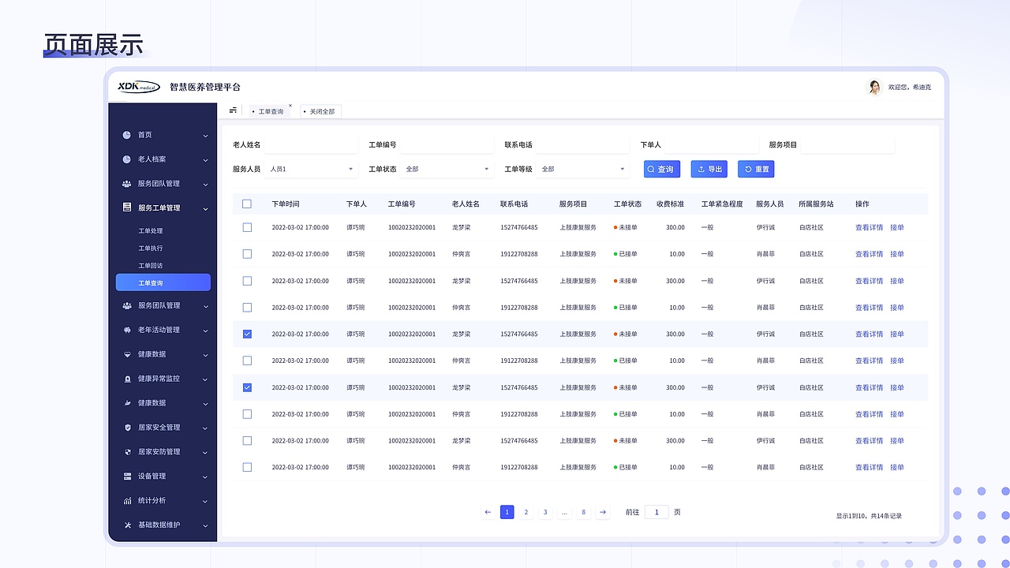The height and width of the screenshot is (568, 1010).
Task: Click the 工单紧急程度 column header
Action: click(x=722, y=204)
